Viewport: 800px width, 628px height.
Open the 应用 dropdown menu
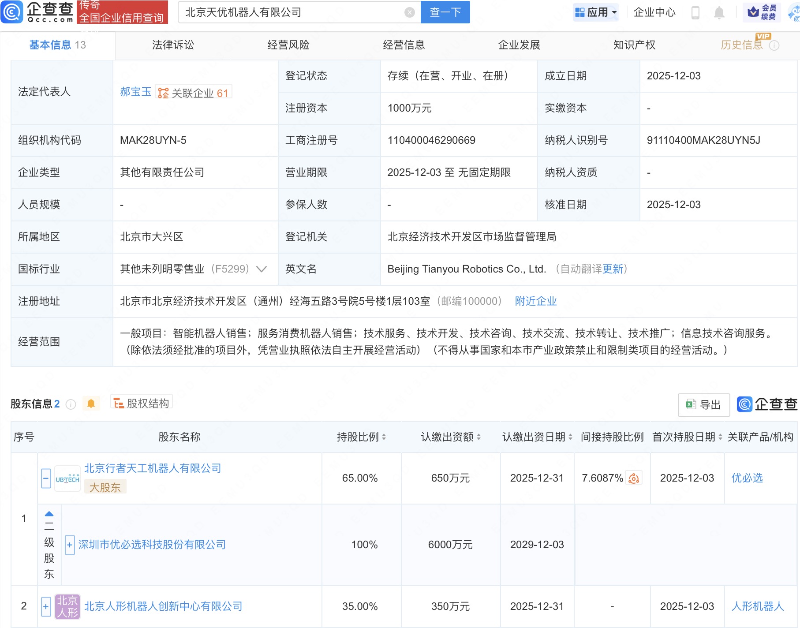[x=596, y=12]
